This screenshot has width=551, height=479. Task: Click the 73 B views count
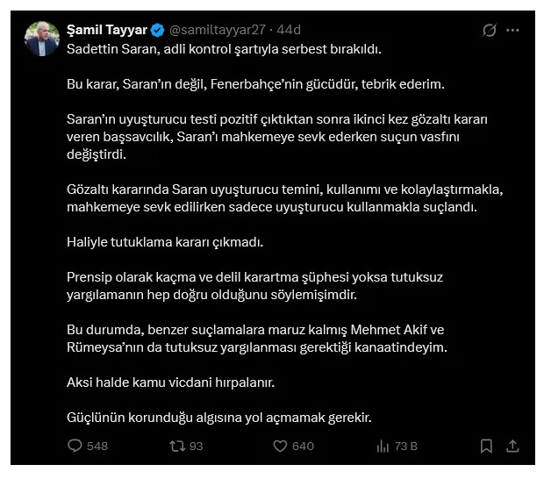click(x=406, y=446)
